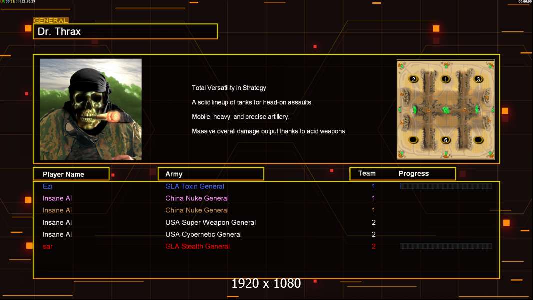
Task: Click sar's loading progress bar
Action: 446,246
